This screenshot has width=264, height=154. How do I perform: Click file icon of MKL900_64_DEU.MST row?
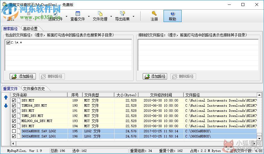(x=19, y=121)
